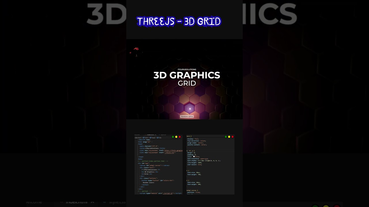The image size is (369, 207).
Task: Click the 'user-select: none;' CSS line
Action: coord(195,164)
